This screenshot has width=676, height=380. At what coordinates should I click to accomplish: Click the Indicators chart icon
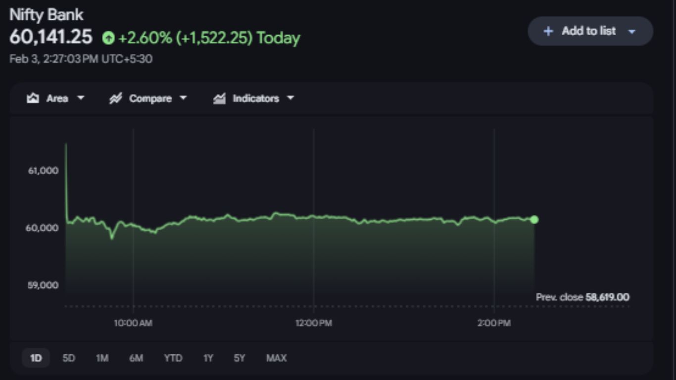tap(219, 98)
